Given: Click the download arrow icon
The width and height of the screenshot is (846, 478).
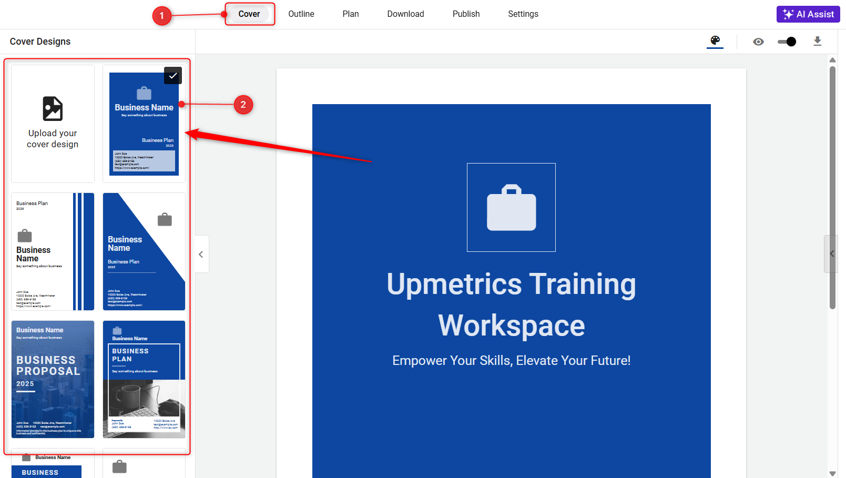Looking at the screenshot, I should click(x=817, y=41).
